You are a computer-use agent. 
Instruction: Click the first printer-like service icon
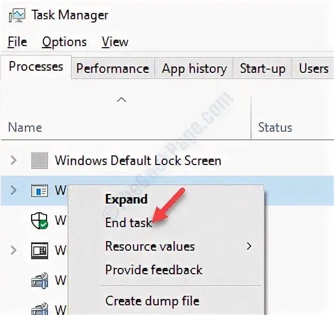click(40, 281)
